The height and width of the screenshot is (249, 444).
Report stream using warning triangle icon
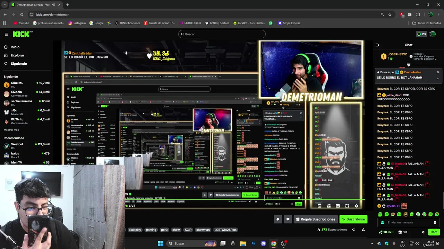tap(363, 230)
